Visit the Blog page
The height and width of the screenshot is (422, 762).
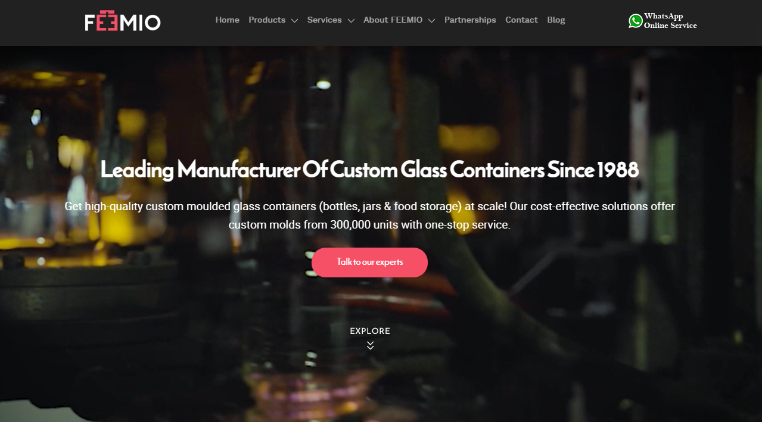(556, 20)
